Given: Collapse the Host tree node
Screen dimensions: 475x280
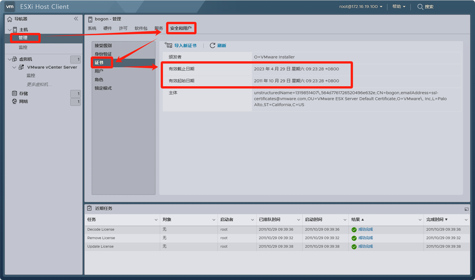Looking at the screenshot, I should [x=10, y=30].
